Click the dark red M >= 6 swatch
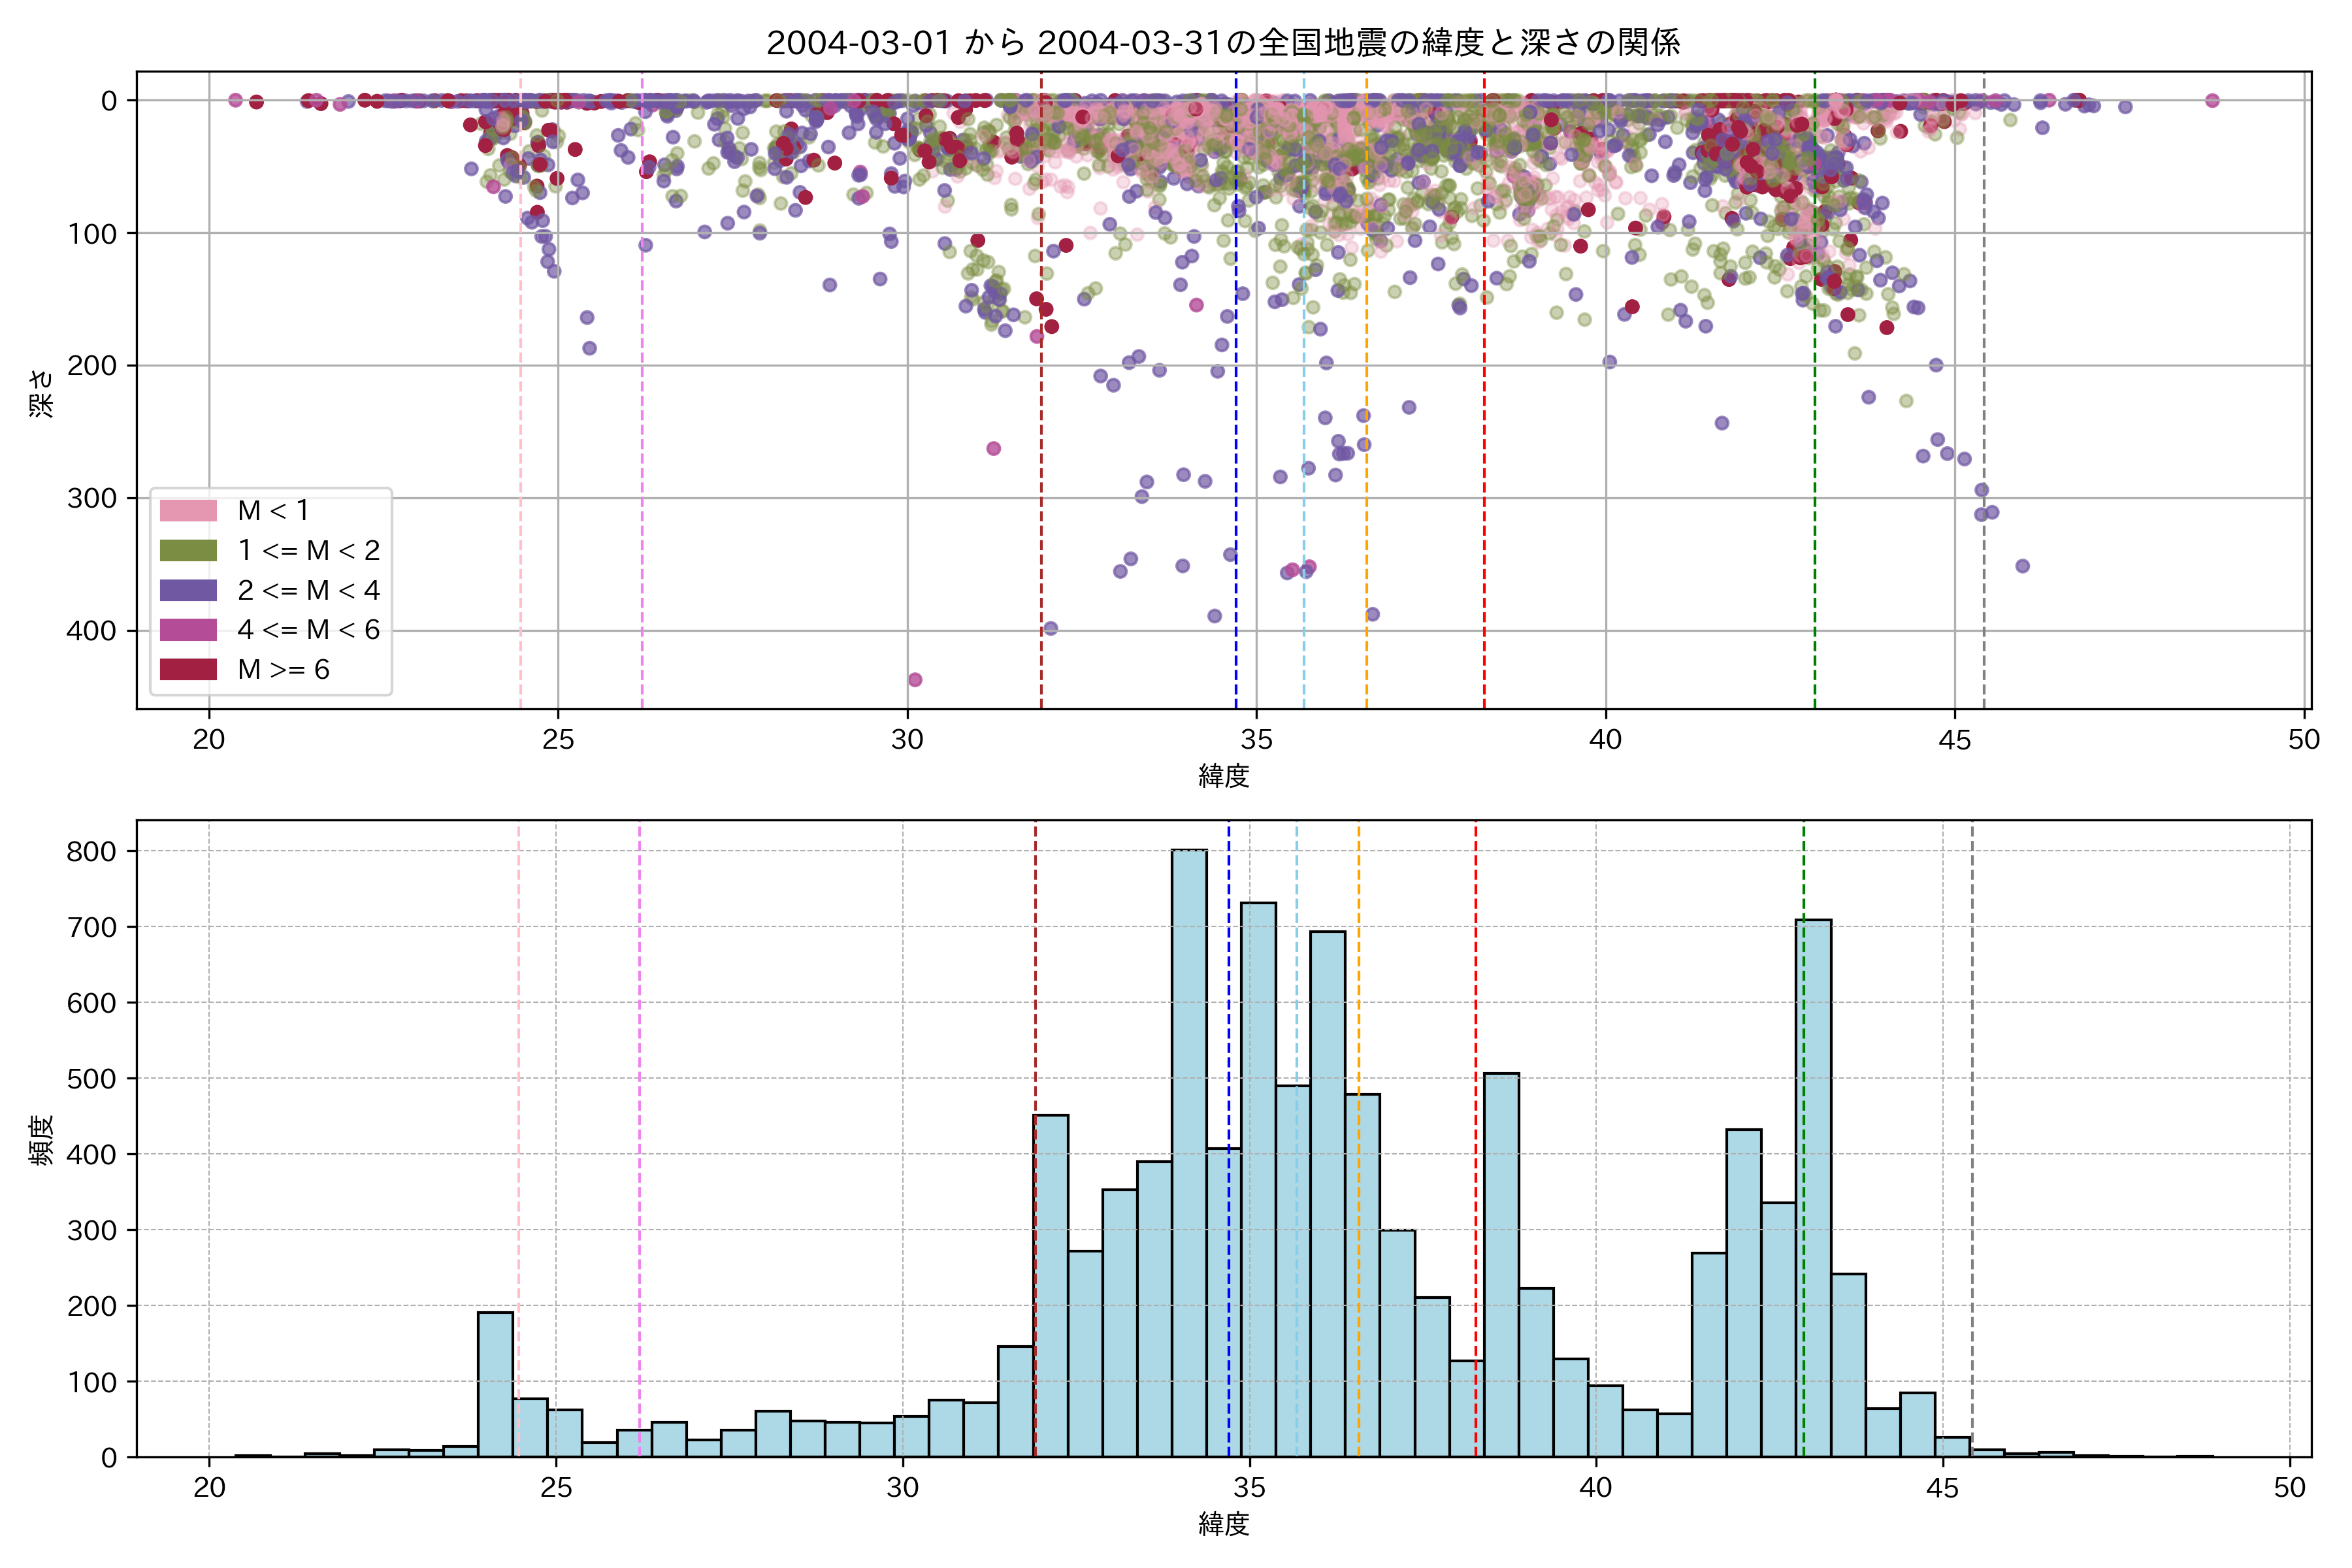The height and width of the screenshot is (1568, 2352). click(188, 669)
